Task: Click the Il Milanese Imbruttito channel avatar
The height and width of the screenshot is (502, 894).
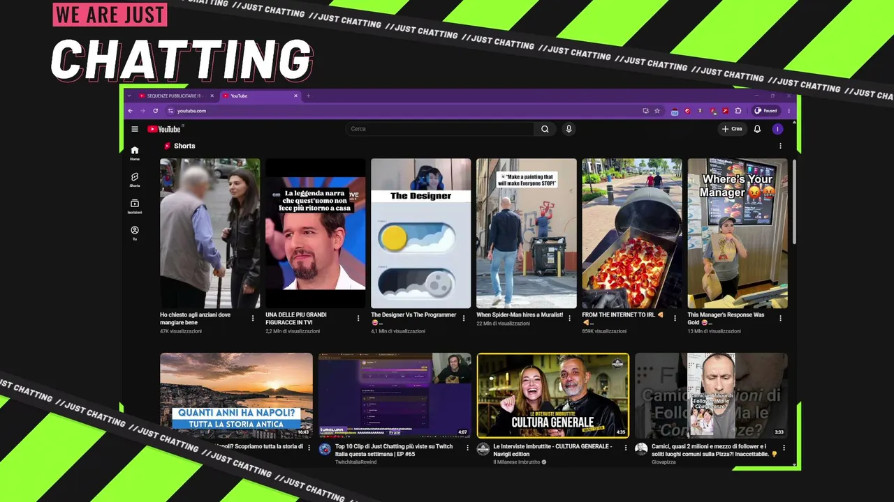Action: (x=483, y=449)
